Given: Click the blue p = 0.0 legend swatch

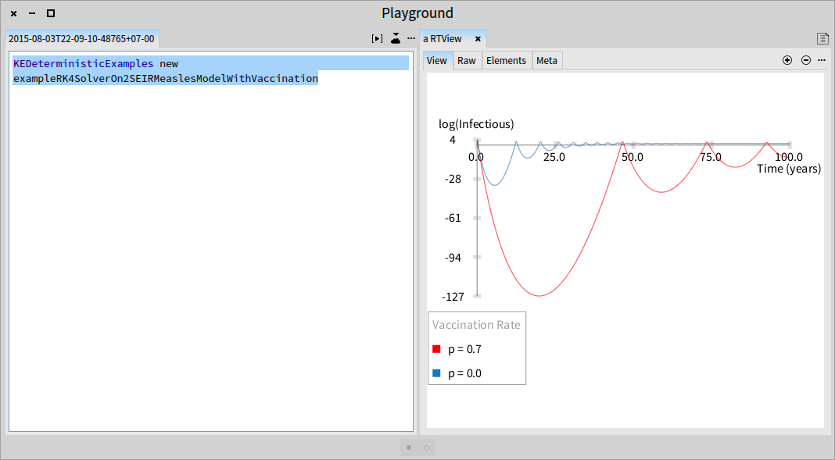Looking at the screenshot, I should (437, 373).
